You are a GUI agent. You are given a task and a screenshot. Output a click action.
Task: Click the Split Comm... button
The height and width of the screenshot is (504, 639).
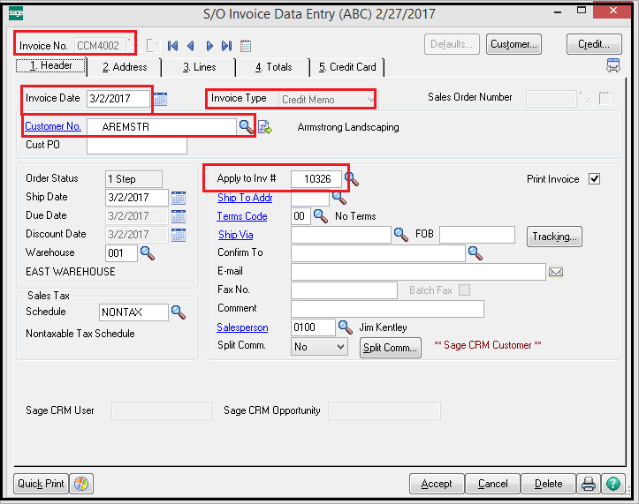(x=390, y=348)
